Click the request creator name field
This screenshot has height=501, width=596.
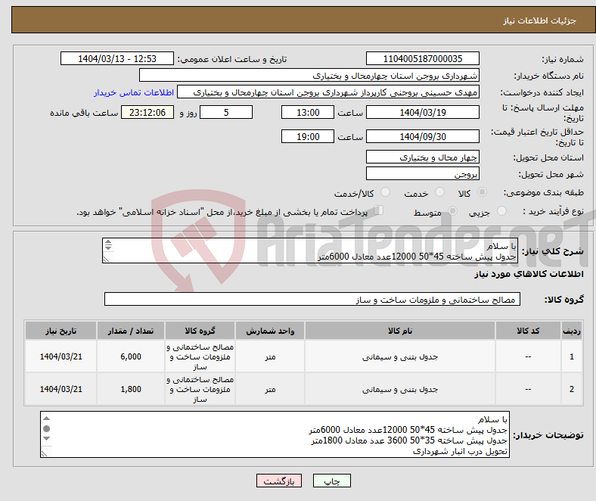[328, 92]
